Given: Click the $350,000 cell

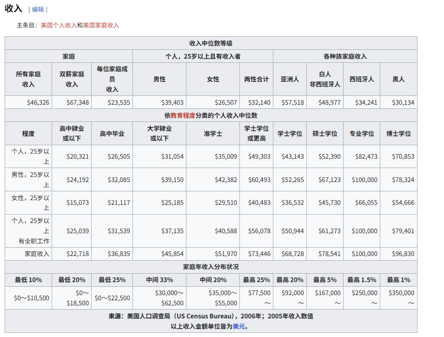Looking at the screenshot, I should (x=399, y=298).
